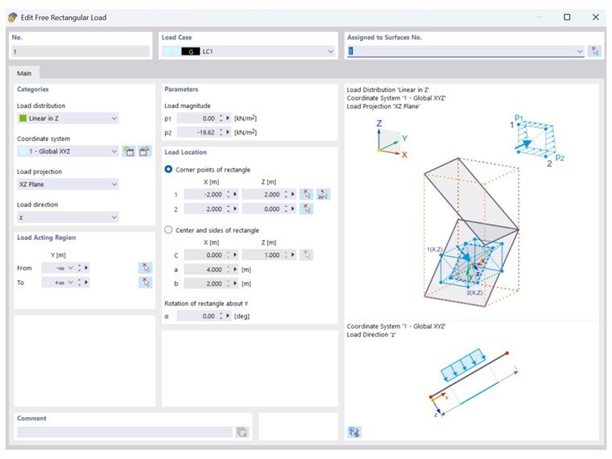This screenshot has width=612, height=459.
Task: Click comment library icon beside Comment field
Action: 242,432
